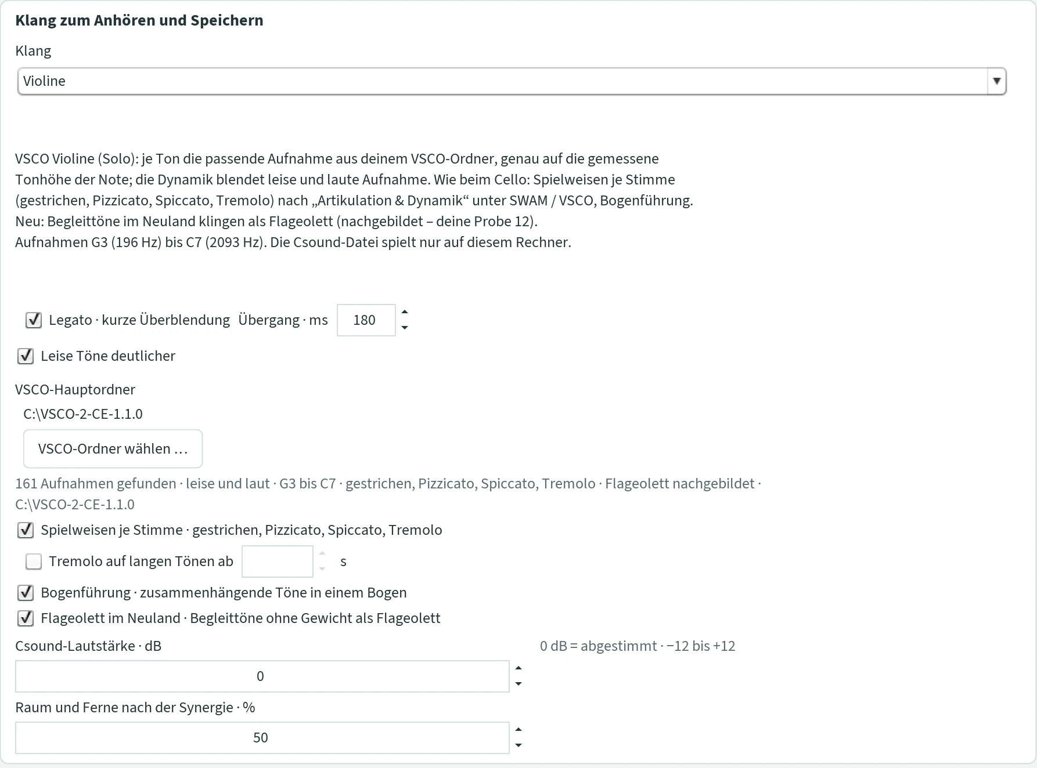Increase Raum und Ferne with up arrow
This screenshot has width=1037, height=768.
518,730
